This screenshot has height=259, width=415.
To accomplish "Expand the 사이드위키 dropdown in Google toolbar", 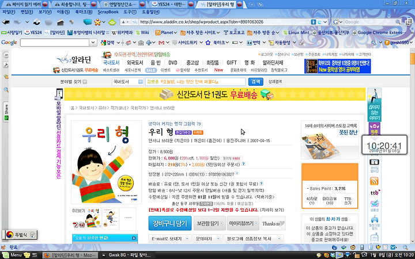I will [201, 43].
